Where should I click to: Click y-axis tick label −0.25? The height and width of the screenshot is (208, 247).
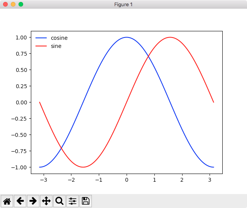[19, 119]
